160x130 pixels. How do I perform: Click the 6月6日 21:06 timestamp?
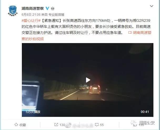(x=31, y=14)
